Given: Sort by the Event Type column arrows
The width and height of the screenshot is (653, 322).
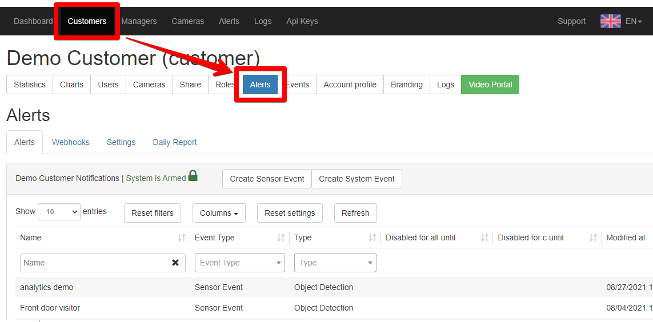Looking at the screenshot, I should coord(281,238).
